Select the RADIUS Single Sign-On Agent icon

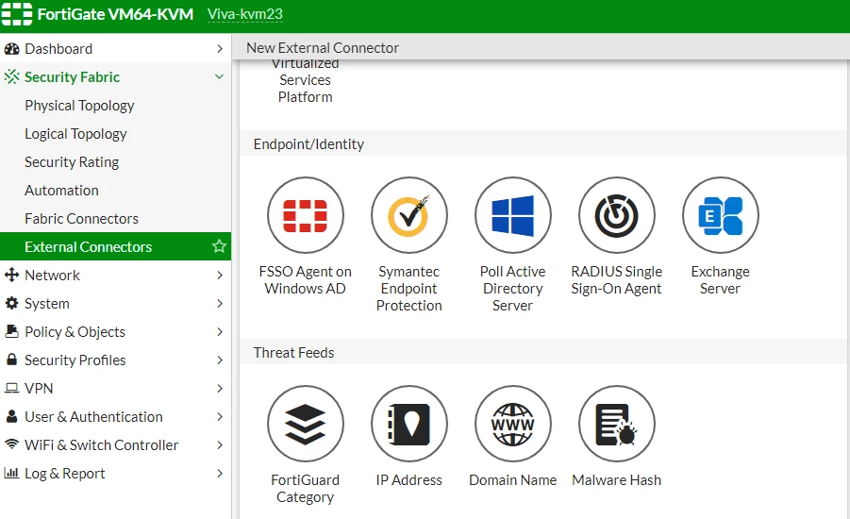(x=616, y=215)
